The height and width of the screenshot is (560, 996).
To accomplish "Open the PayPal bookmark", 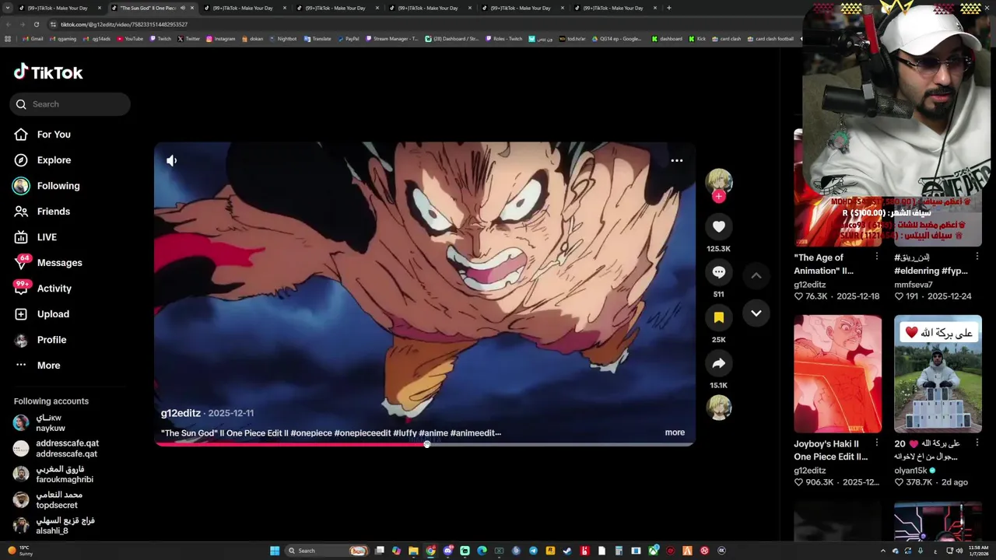I will 348,39.
